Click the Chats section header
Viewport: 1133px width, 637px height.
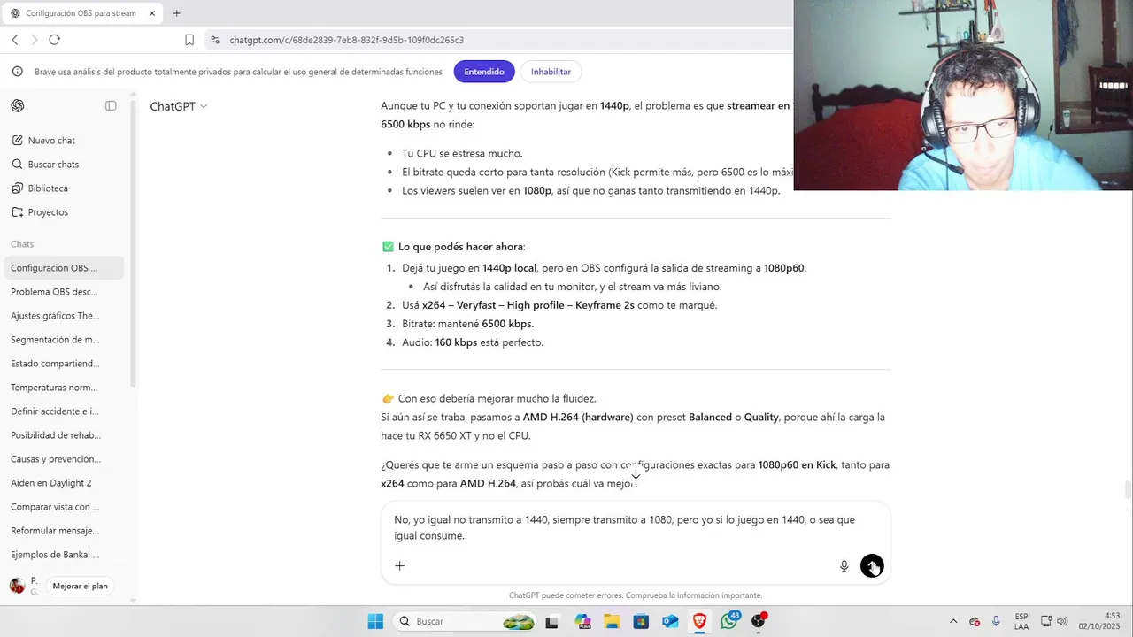click(x=22, y=244)
